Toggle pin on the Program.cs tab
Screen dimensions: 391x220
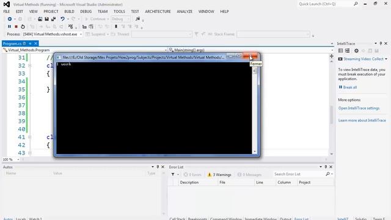(x=30, y=43)
